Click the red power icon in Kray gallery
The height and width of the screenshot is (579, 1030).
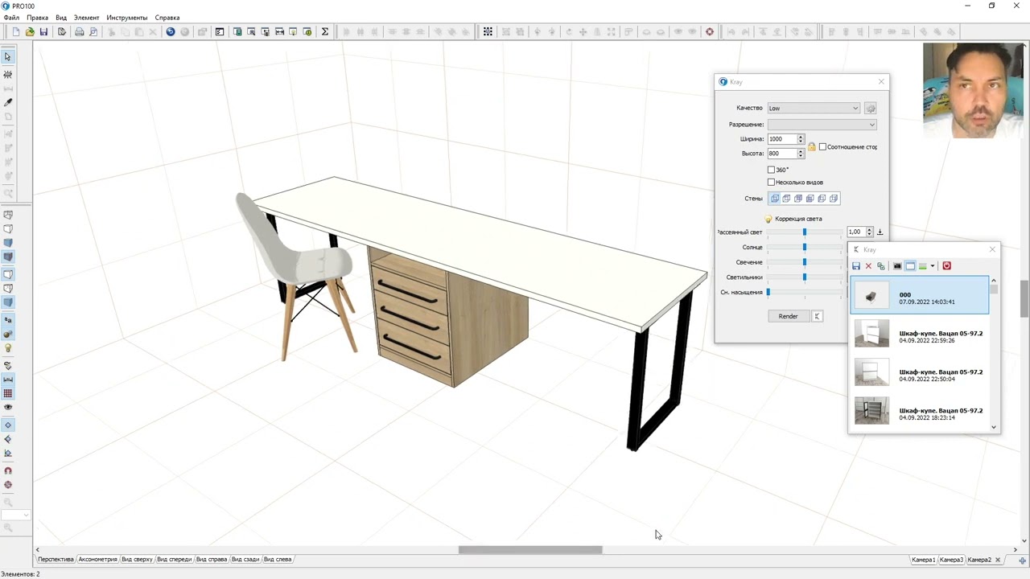tap(946, 266)
